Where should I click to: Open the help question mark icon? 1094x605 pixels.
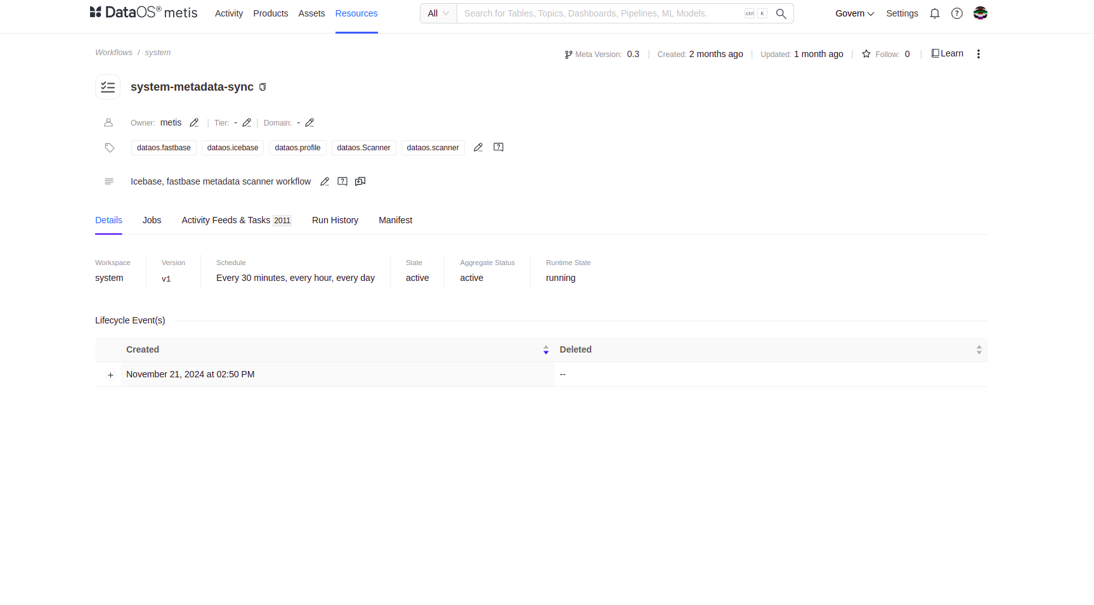click(x=957, y=13)
